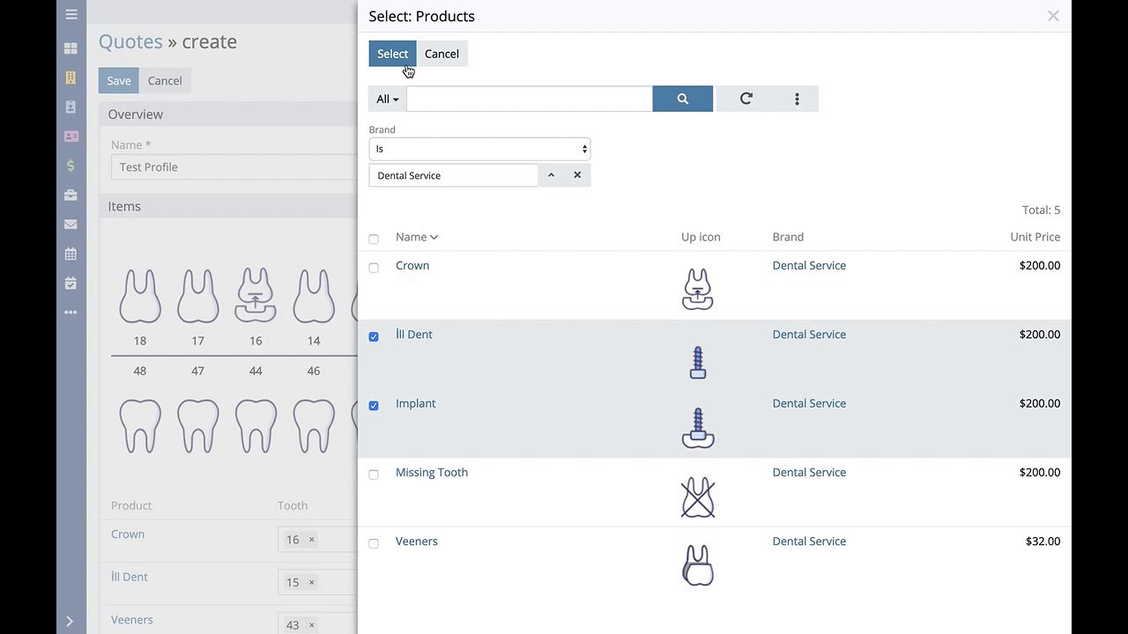Expand the sidebar with the bottom chevron

[70, 621]
